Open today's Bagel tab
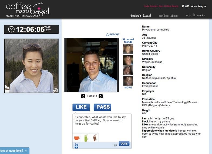212x154 pixels. pos(141,16)
